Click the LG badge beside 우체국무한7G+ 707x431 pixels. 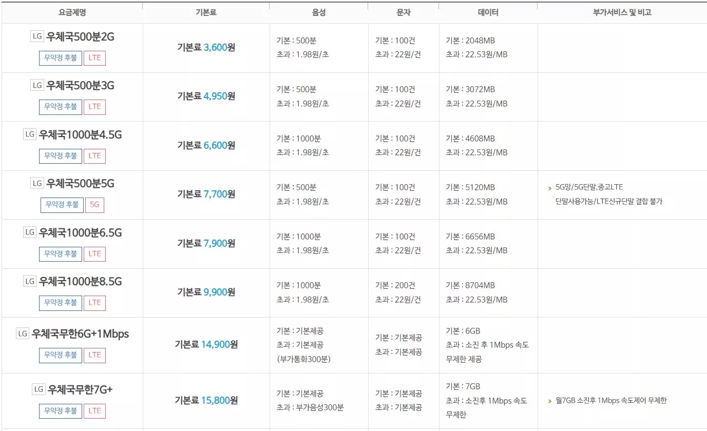(x=39, y=389)
